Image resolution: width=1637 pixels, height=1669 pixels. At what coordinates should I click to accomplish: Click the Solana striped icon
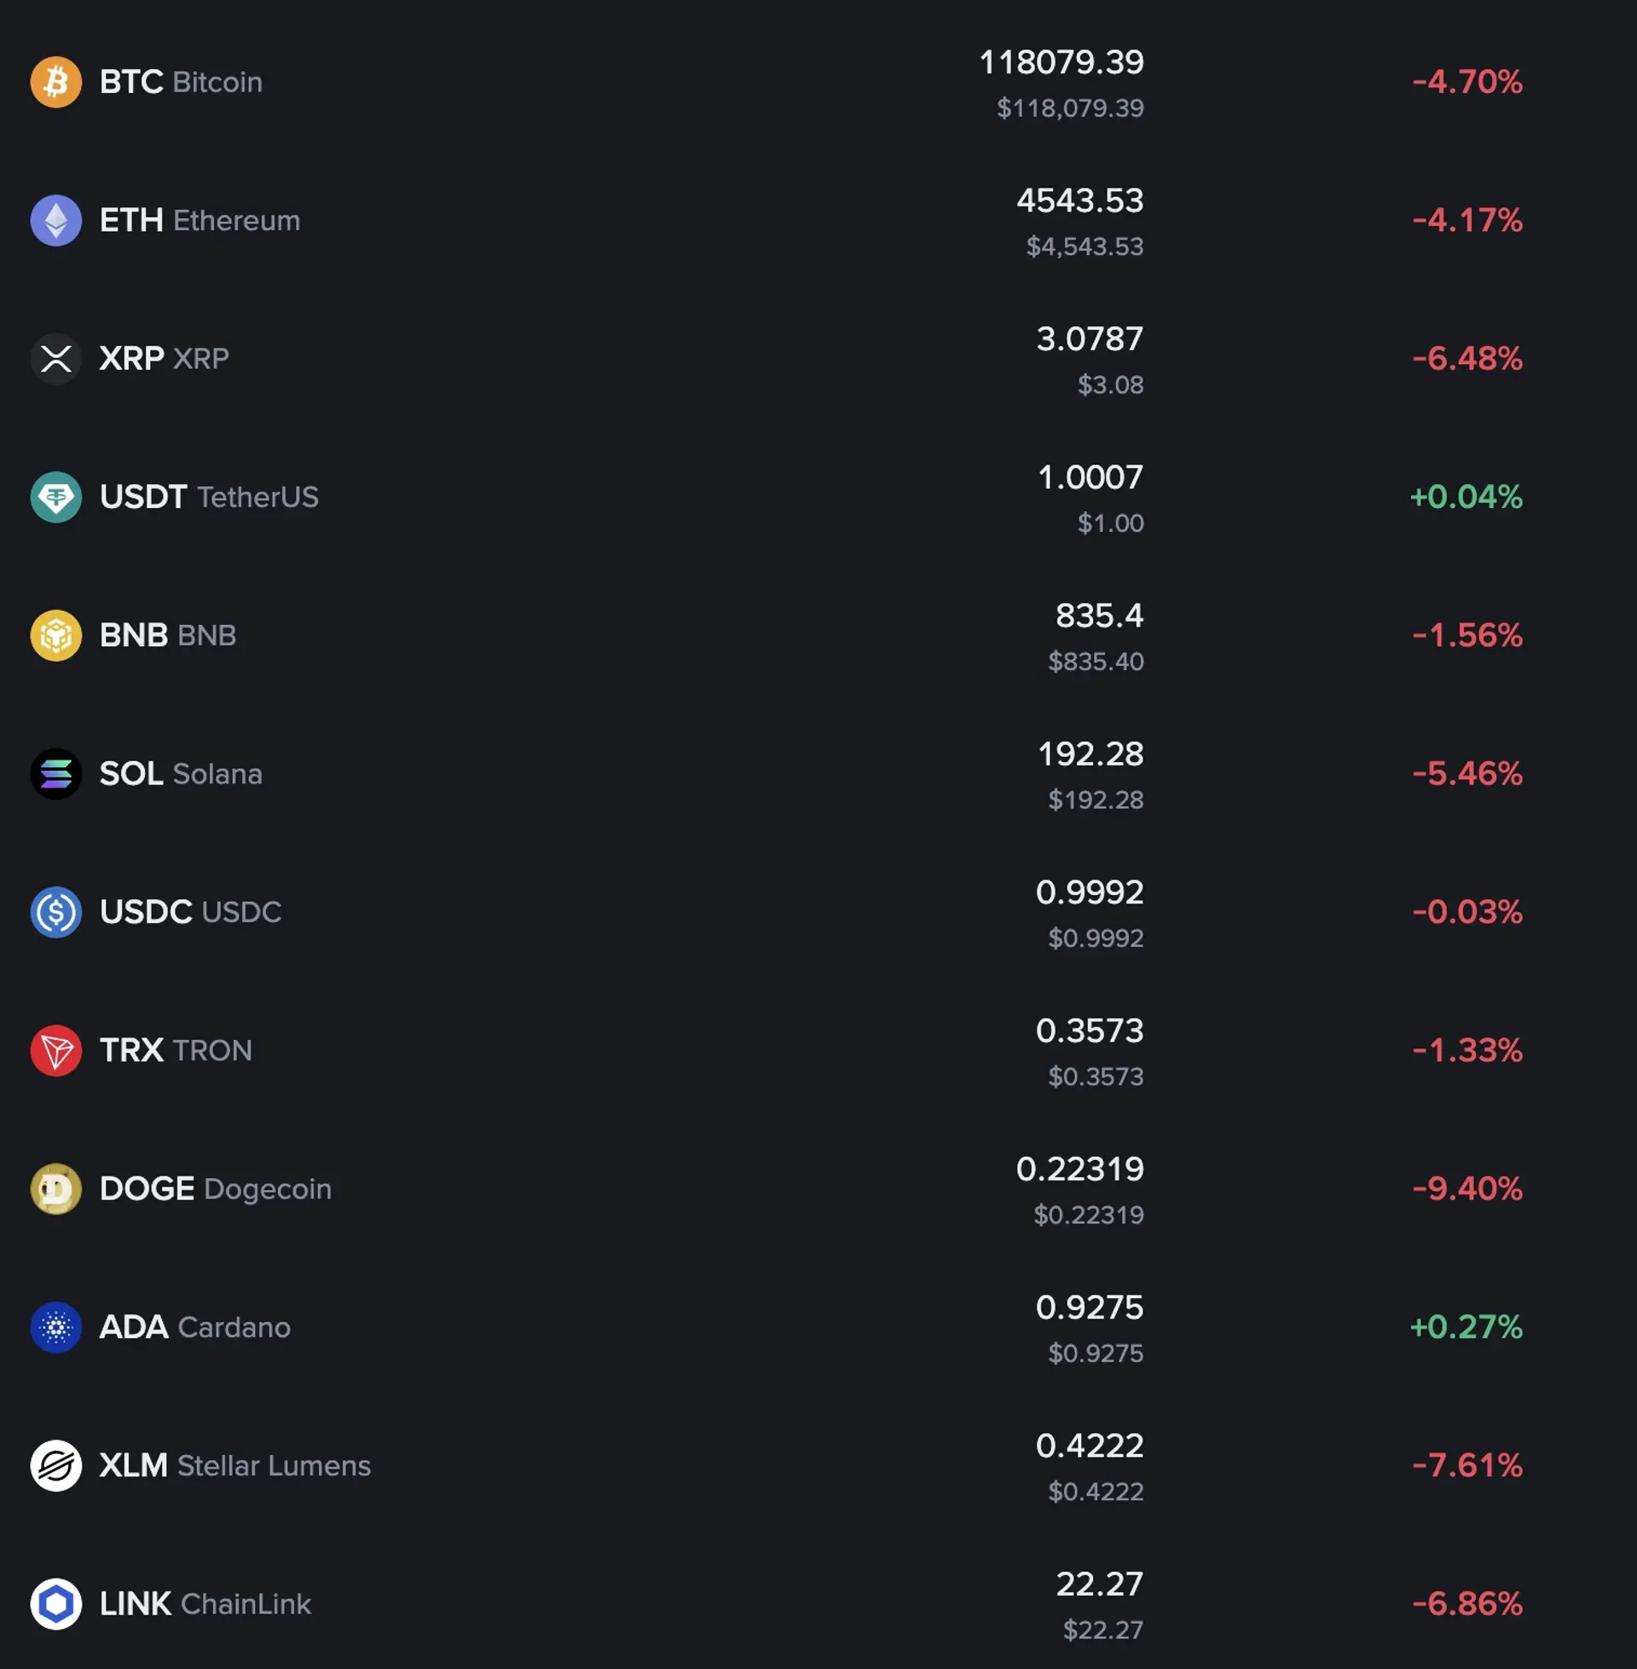tap(56, 773)
